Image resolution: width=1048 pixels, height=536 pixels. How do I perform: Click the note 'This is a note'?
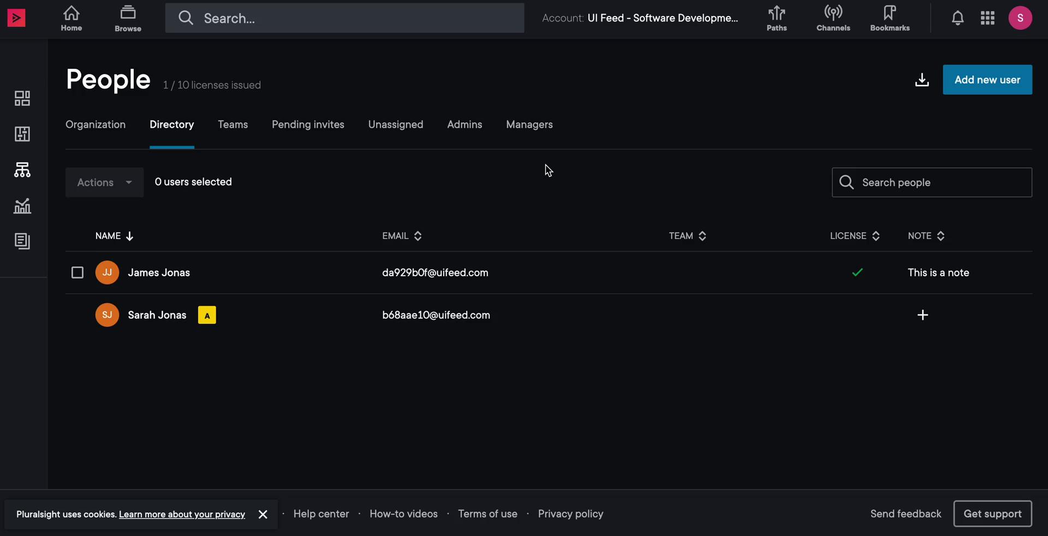pyautogui.click(x=938, y=272)
